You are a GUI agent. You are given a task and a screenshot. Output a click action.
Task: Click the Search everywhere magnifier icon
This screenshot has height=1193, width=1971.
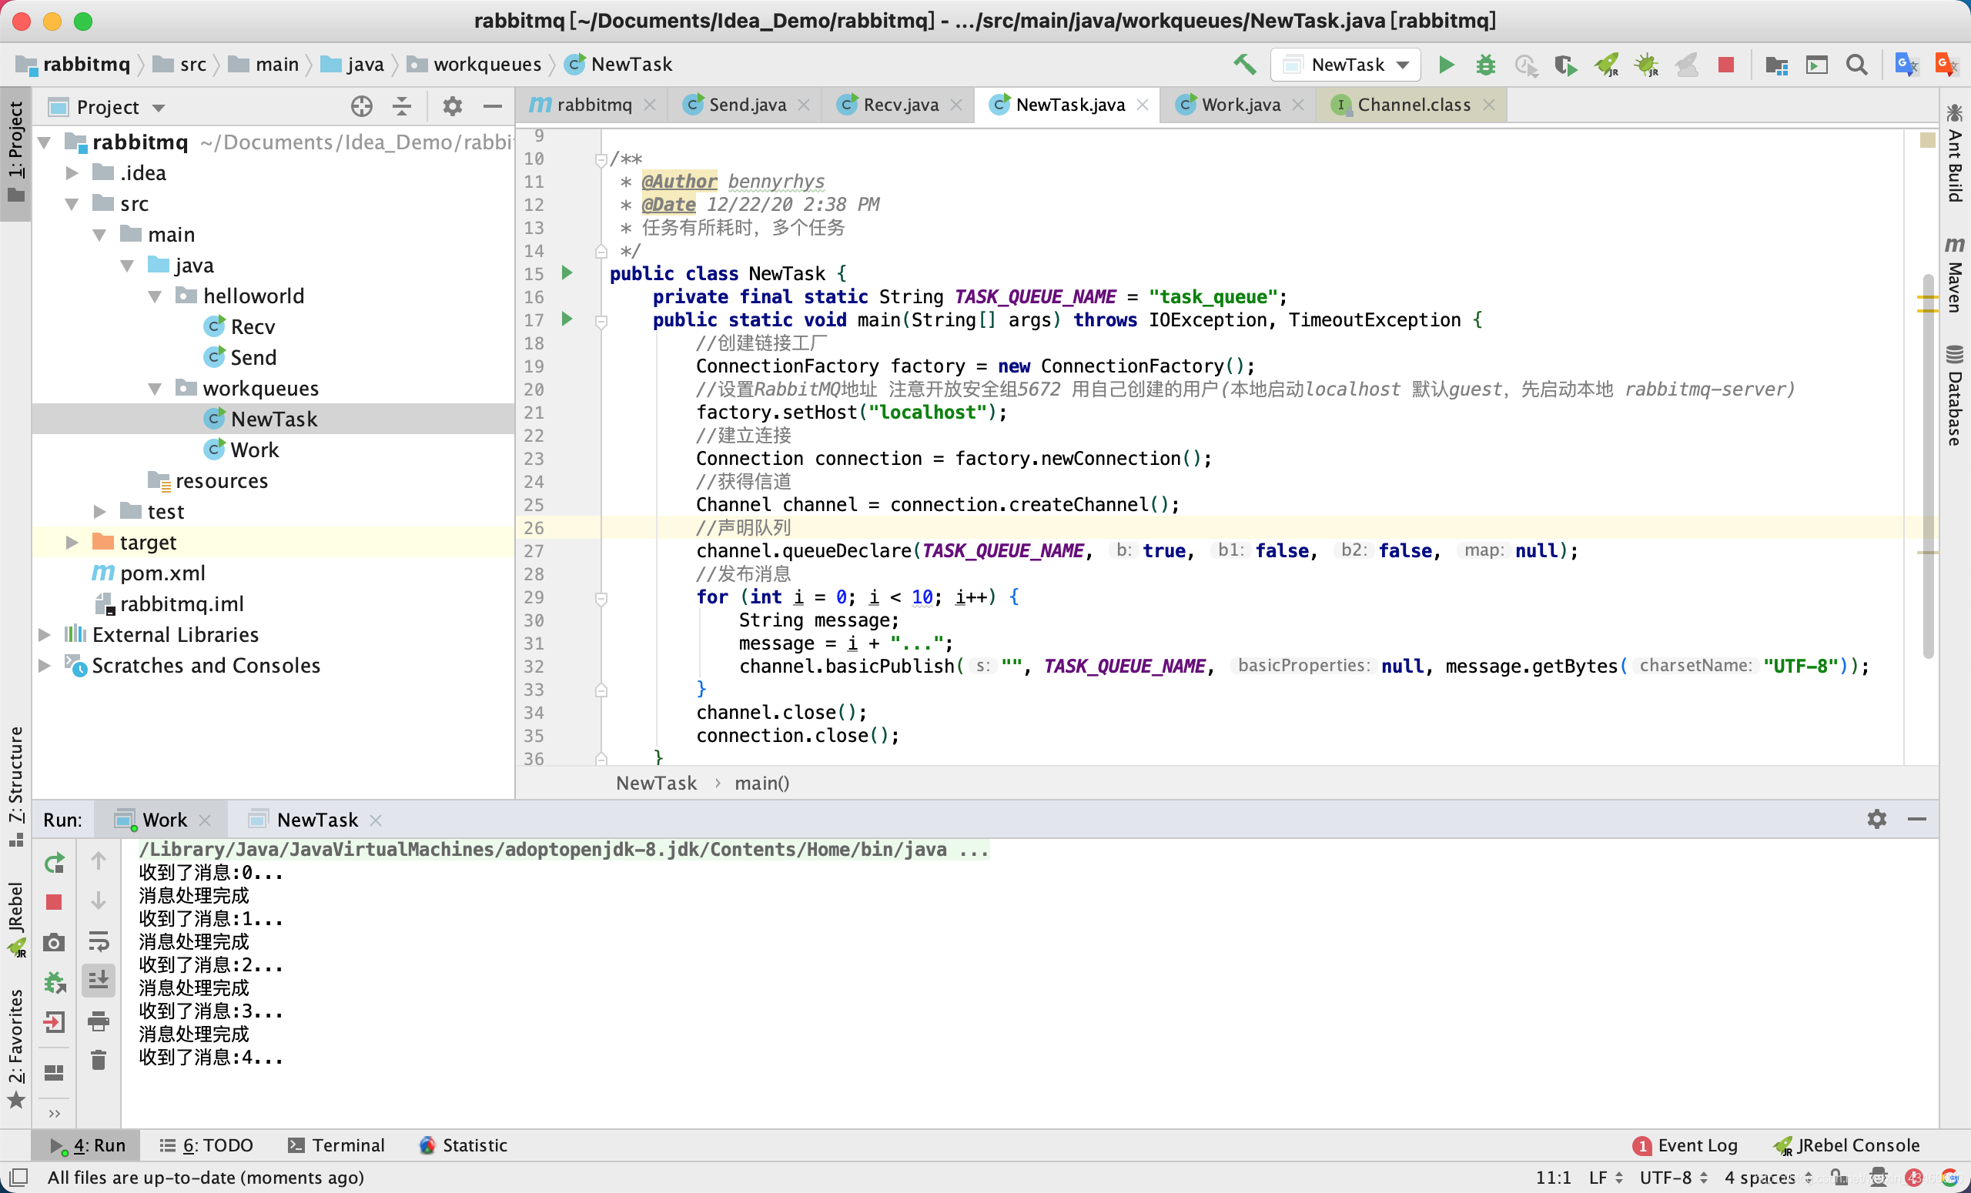pos(1857,63)
